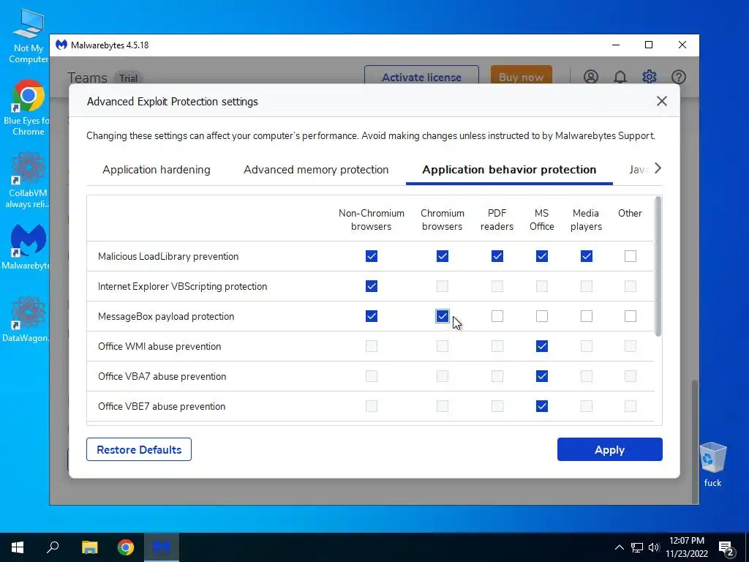Uncheck Office VBE7 abuse prevention for MS Office
Viewport: 749px width, 562px height.
542,406
